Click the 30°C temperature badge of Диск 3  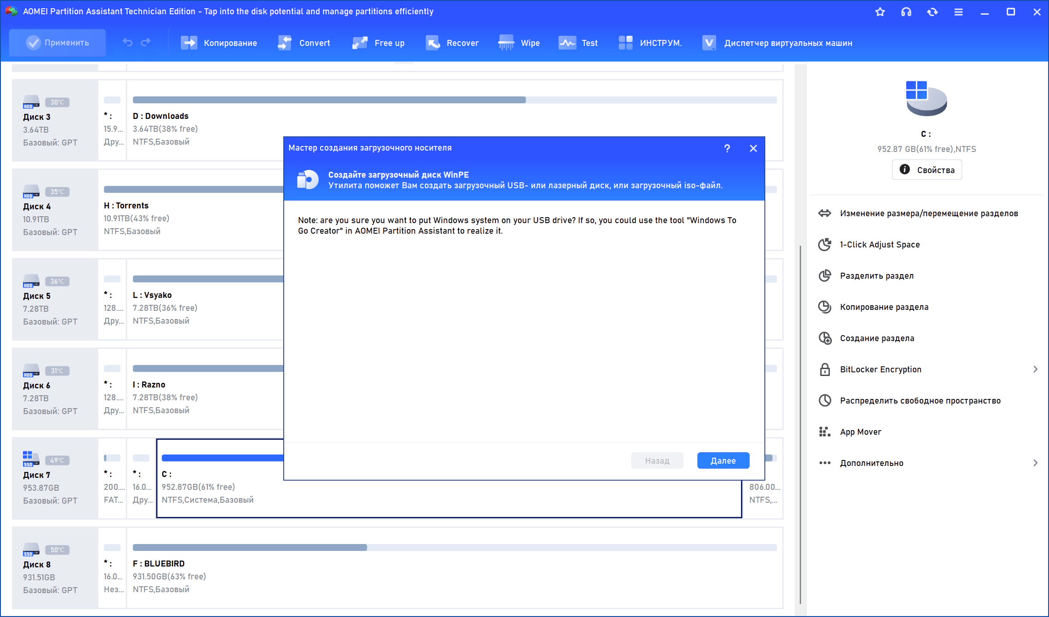(57, 102)
